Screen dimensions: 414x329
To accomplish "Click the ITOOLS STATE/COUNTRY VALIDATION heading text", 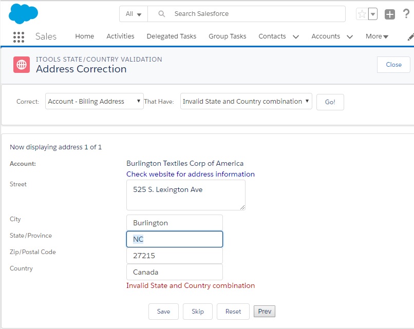I will coord(99,59).
